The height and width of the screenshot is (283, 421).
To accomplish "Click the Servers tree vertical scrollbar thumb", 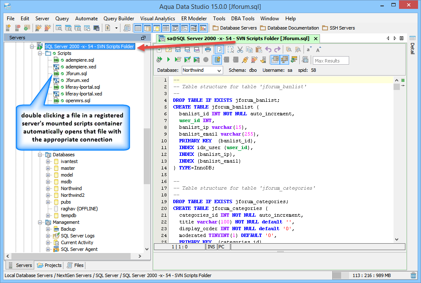I will pyautogui.click(x=147, y=156).
